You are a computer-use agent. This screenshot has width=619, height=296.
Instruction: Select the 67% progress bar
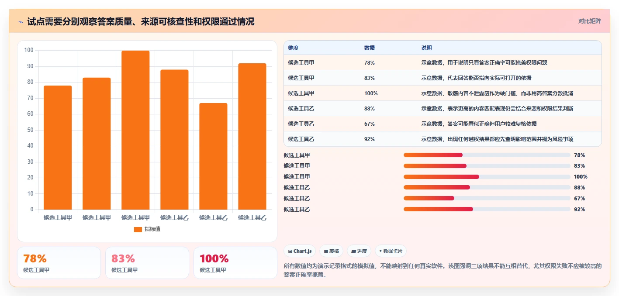point(487,198)
